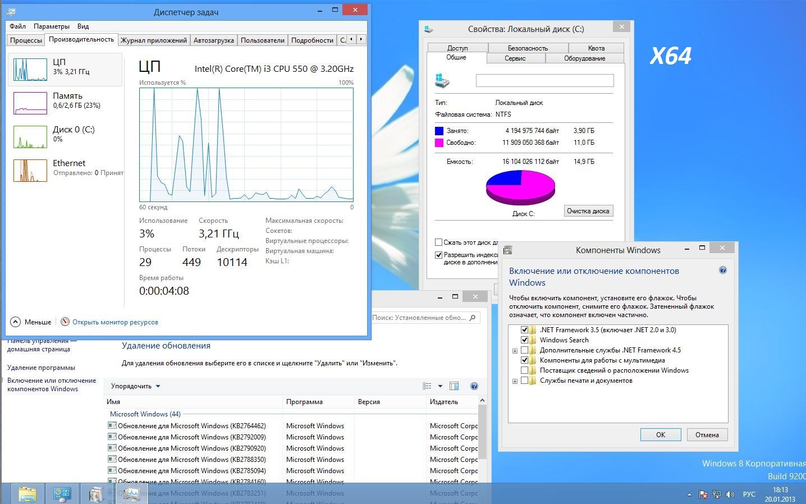The height and width of the screenshot is (504, 806).
Task: Collapse Task Manager with the Меньше arrow icon
Action: tap(16, 322)
